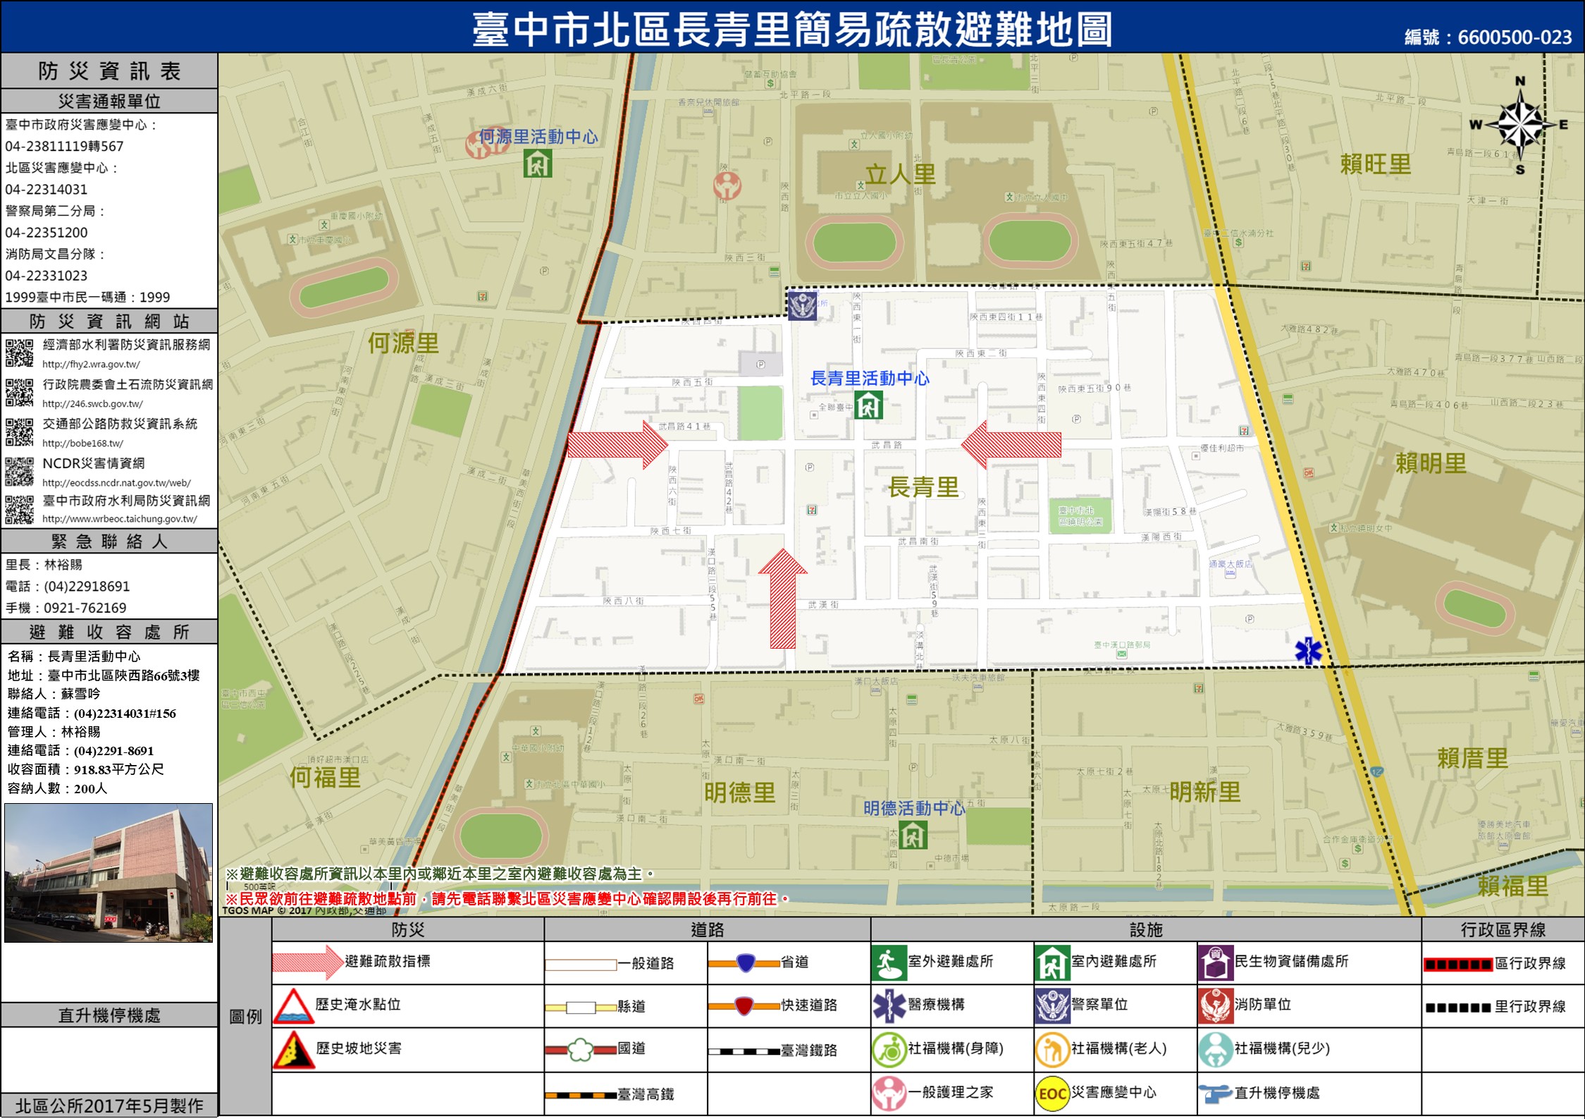Select the 社福機構(兒少) legend icon
1585x1119 pixels.
coord(1216,1050)
